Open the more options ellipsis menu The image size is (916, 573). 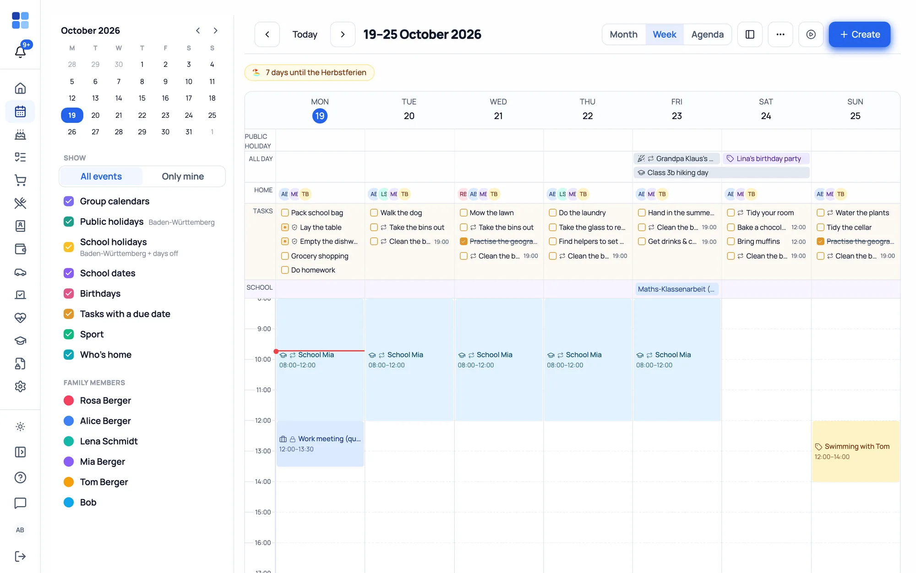pos(780,34)
